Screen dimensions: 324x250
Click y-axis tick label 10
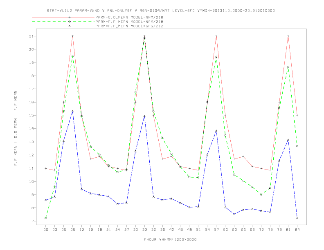(x=32, y=181)
